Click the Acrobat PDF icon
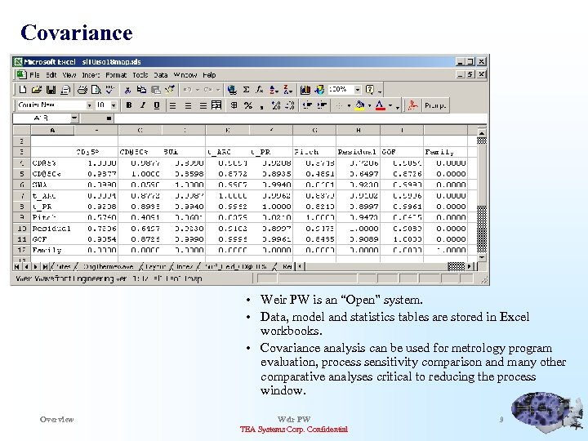Viewport: 588px width, 441px height. (x=413, y=105)
